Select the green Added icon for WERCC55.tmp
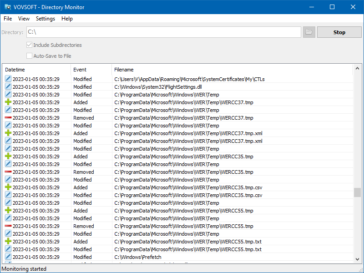This screenshot has height=273, width=364. click(7, 210)
